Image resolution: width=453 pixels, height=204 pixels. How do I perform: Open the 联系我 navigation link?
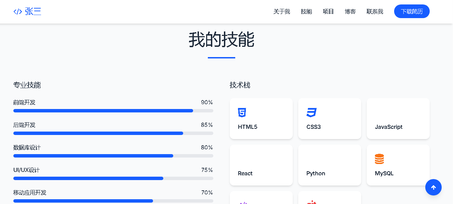tap(375, 12)
